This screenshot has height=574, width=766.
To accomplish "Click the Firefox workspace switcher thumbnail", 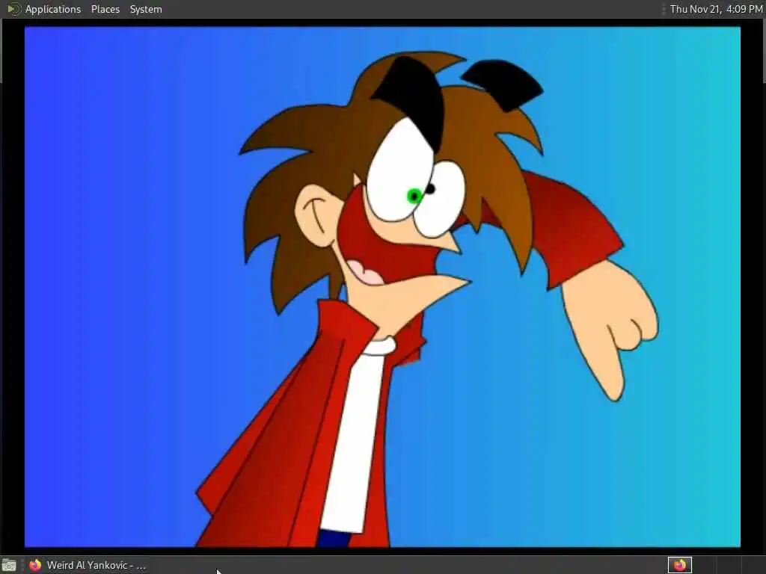I will pyautogui.click(x=679, y=566).
